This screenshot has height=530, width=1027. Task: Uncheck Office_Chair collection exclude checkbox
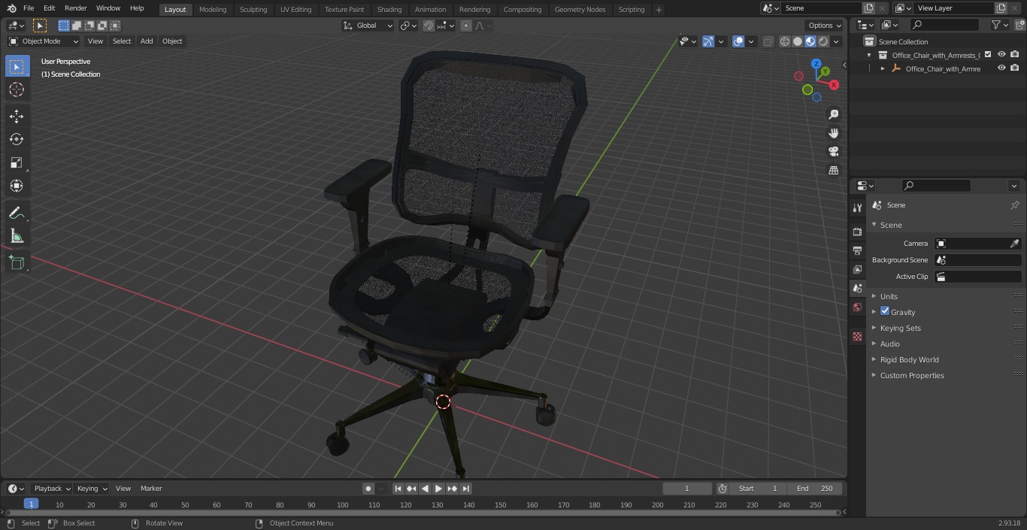pos(988,55)
